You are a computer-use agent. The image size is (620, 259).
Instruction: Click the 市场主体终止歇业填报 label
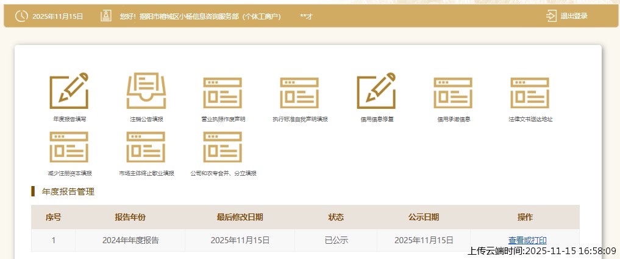(146, 173)
